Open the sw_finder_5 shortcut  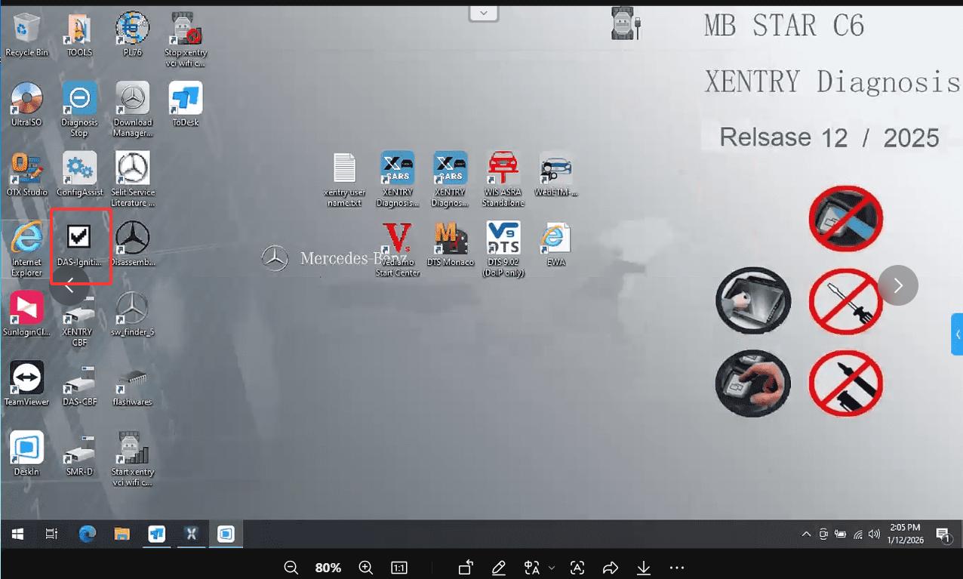[133, 314]
